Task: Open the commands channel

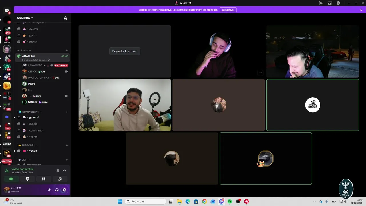Action: click(x=43, y=130)
